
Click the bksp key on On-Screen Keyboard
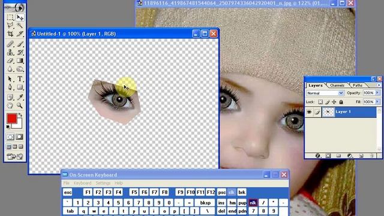[205, 203]
